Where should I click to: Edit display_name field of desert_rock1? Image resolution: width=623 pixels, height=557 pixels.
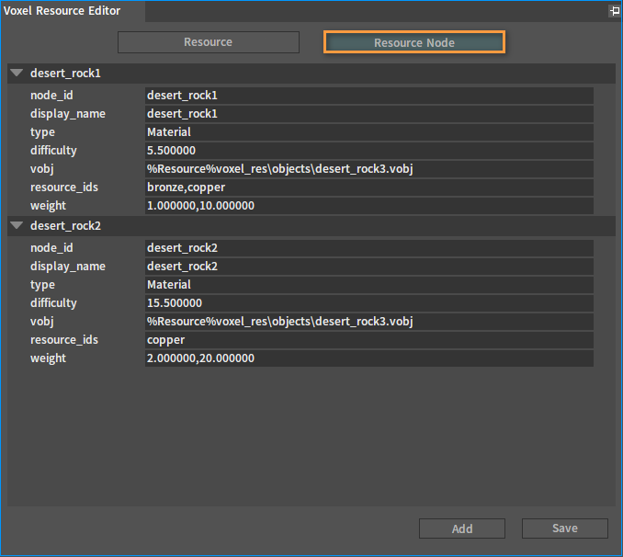[x=369, y=114]
